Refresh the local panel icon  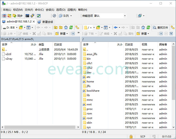(x=71, y=27)
